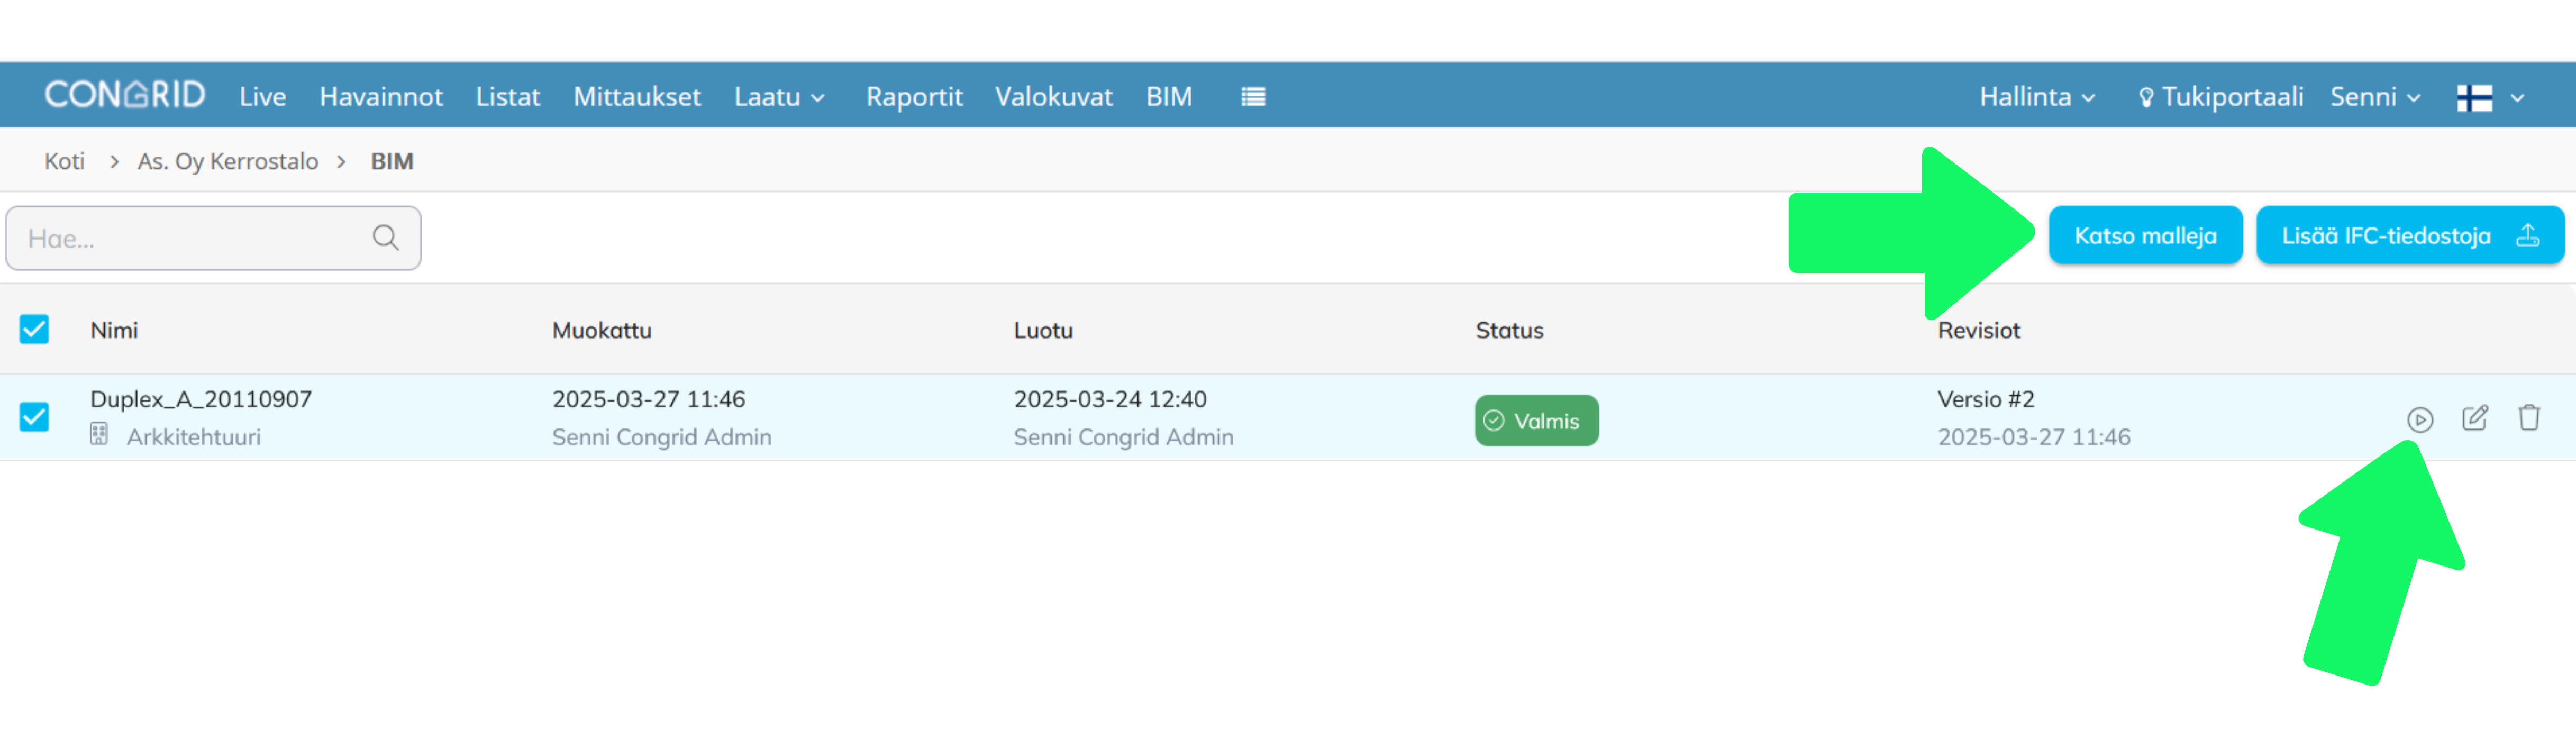
Task: Click the Arkkitehtuuri discipline label
Action: point(194,437)
